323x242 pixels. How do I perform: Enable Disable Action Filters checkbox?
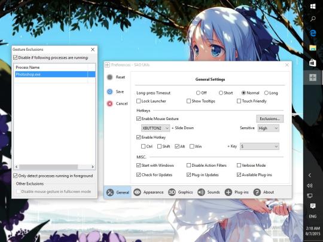point(188,166)
